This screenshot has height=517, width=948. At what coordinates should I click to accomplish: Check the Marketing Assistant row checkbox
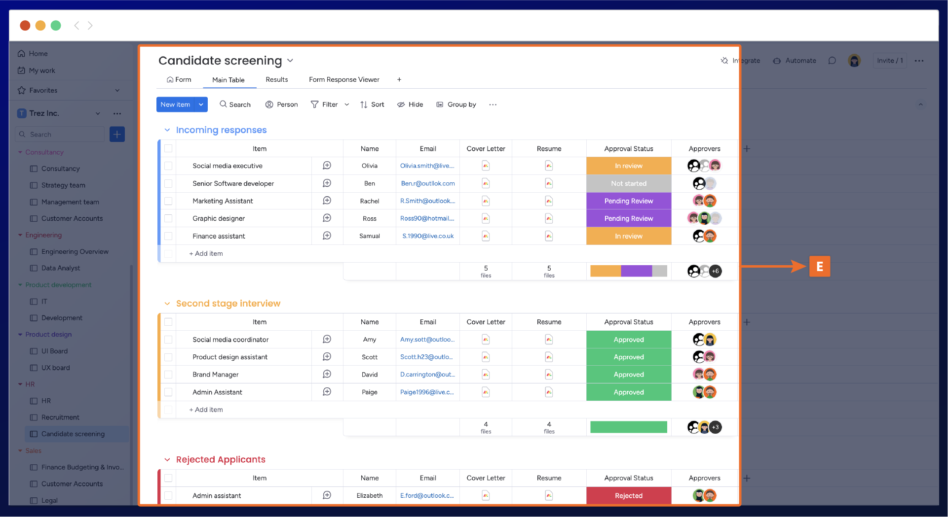pyautogui.click(x=168, y=201)
